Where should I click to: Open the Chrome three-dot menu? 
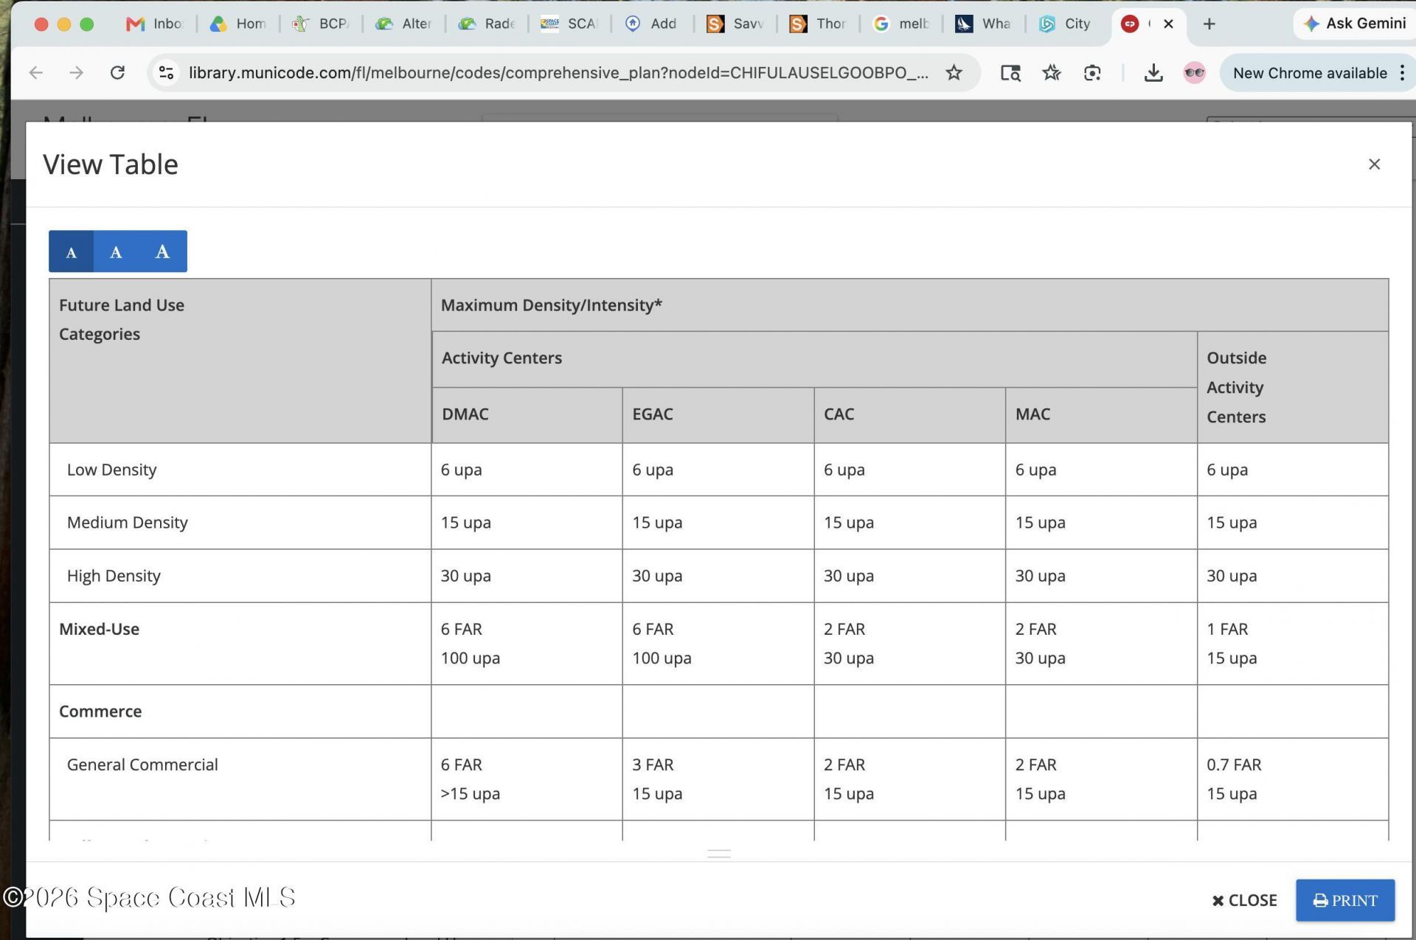point(1402,72)
